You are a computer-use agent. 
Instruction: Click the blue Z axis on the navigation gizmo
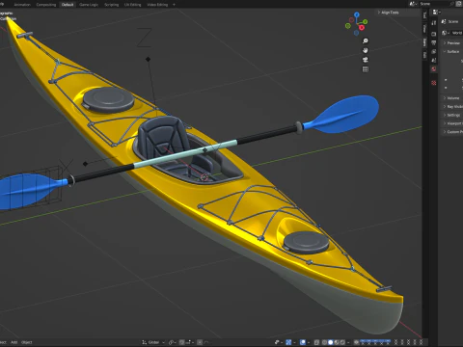[x=357, y=14]
